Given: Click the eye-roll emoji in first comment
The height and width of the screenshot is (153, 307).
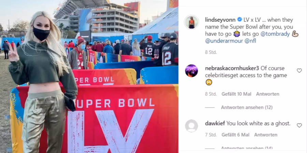Looking at the screenshot, I should tap(209, 82).
